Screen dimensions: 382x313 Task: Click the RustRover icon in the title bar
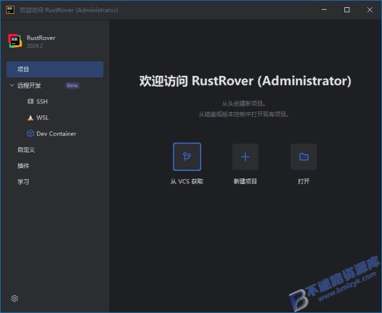coord(10,10)
